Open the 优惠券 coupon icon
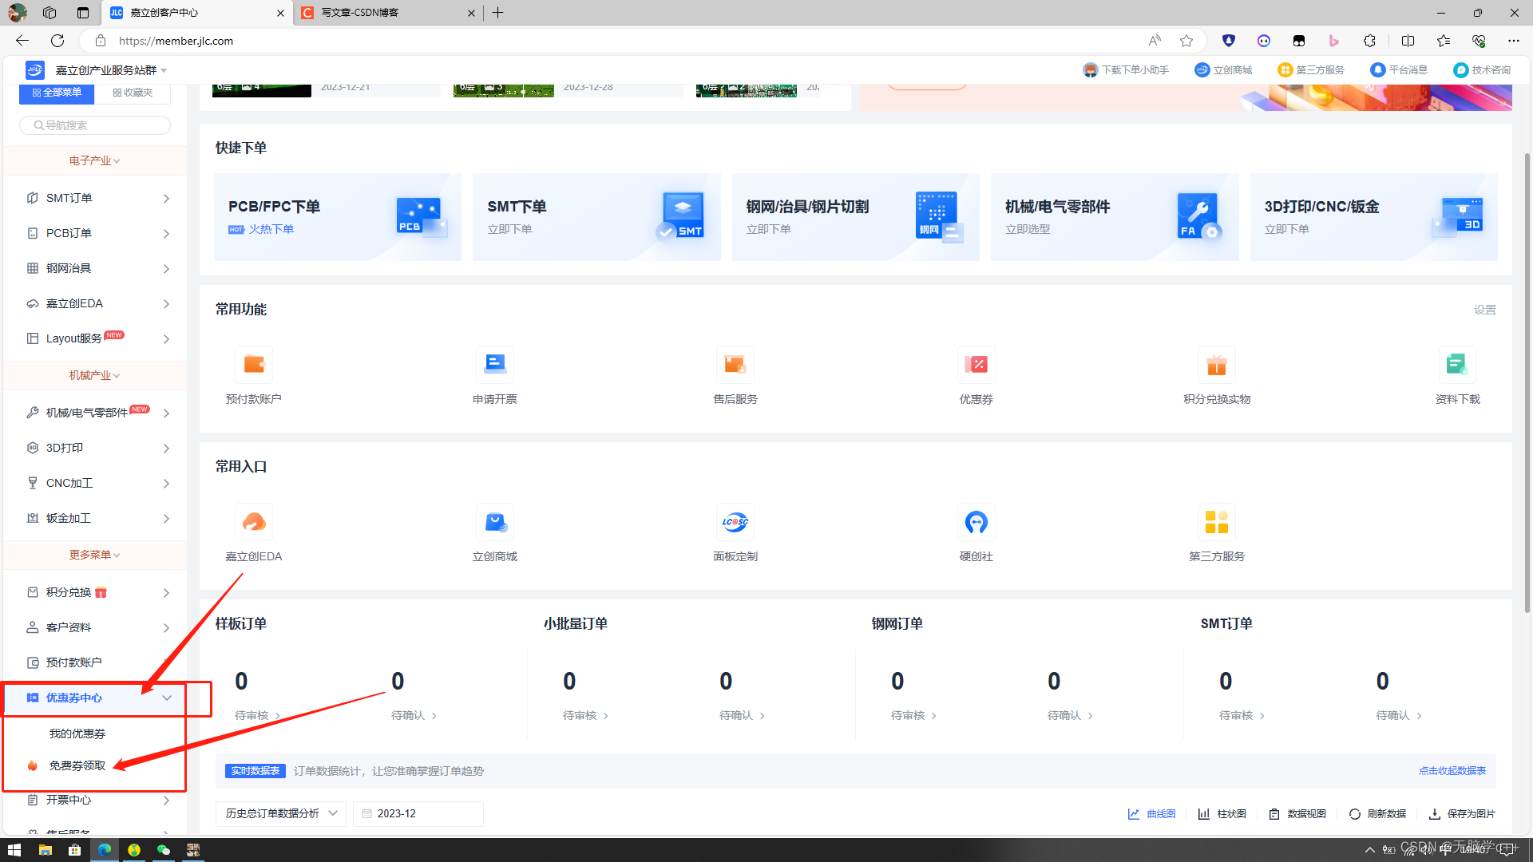1533x862 pixels. (x=976, y=365)
